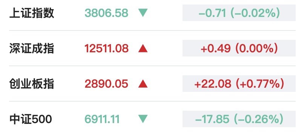Screen dimensions: 307x137
Task: Click the red up arrow beside 2890.05
Action: point(143,84)
